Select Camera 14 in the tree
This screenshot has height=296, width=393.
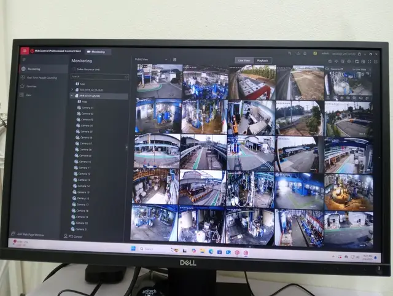tap(82, 186)
